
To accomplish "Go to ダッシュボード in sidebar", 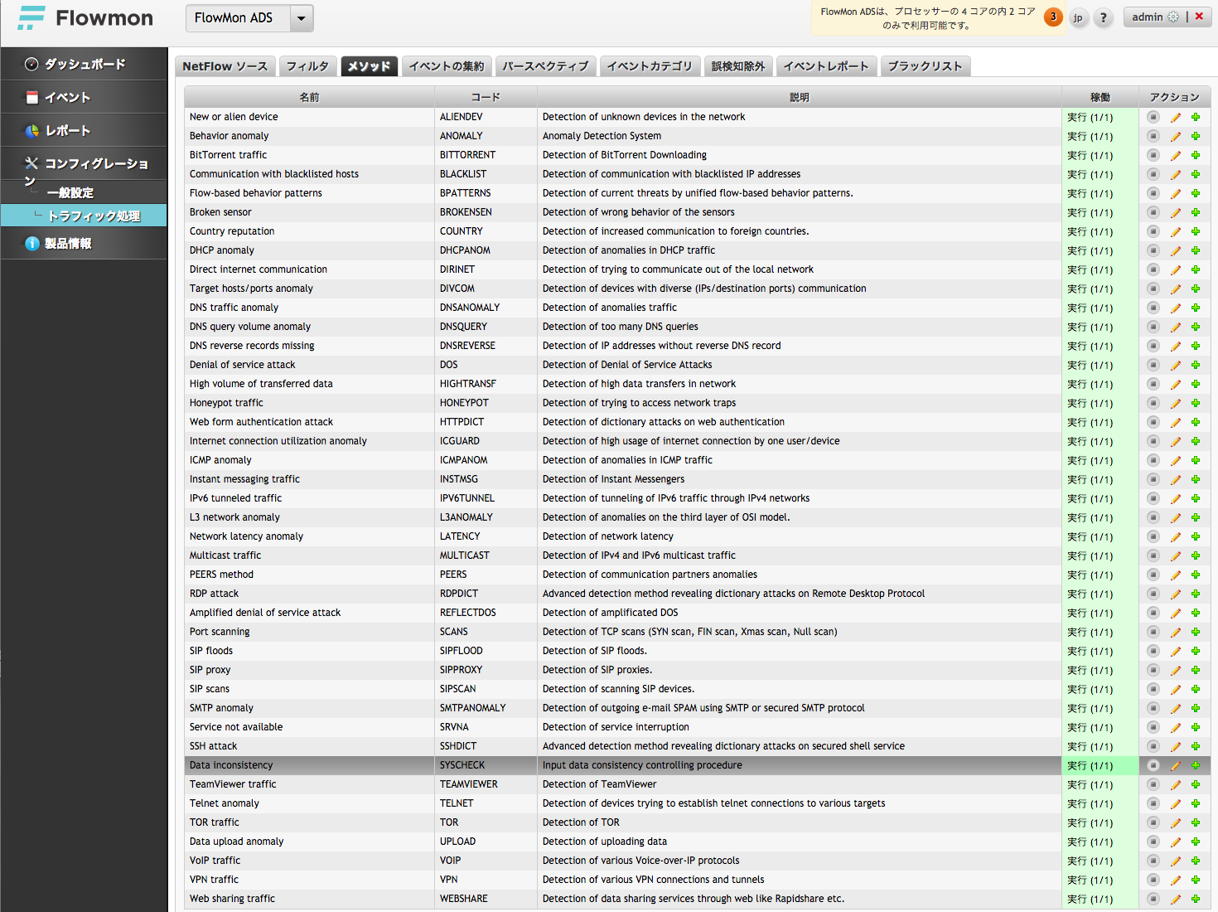I will [x=85, y=64].
